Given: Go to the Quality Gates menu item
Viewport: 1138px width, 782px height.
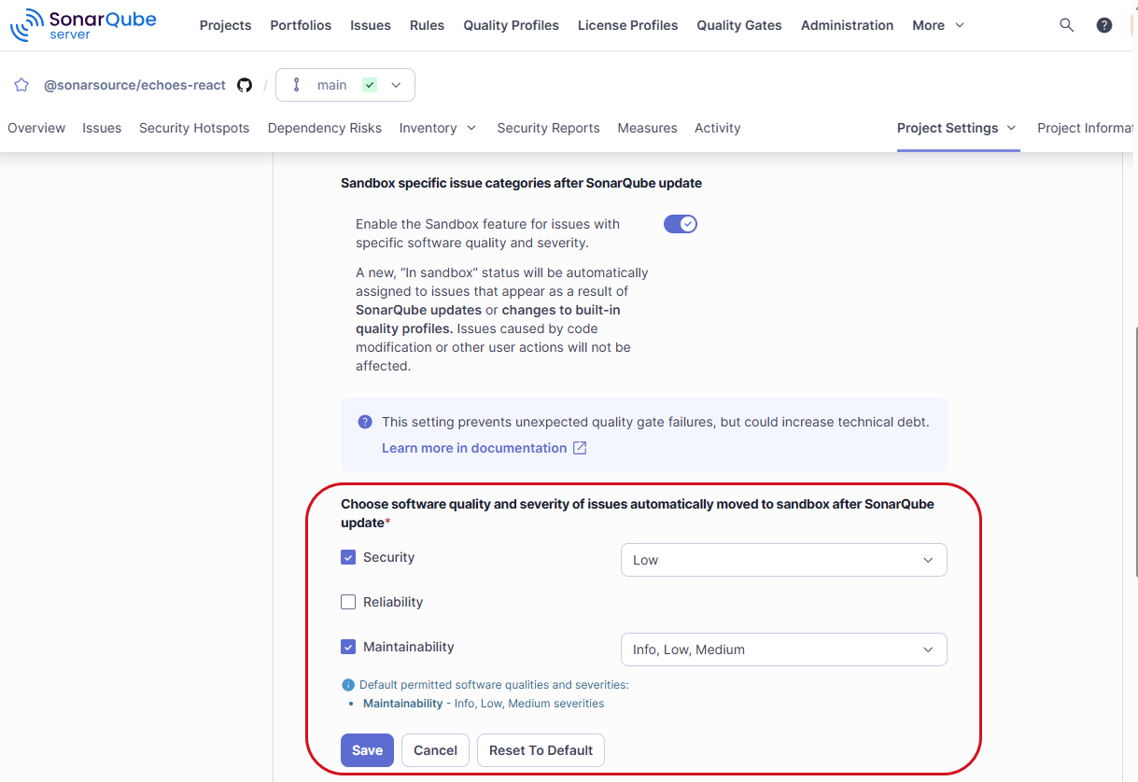Looking at the screenshot, I should pos(738,25).
